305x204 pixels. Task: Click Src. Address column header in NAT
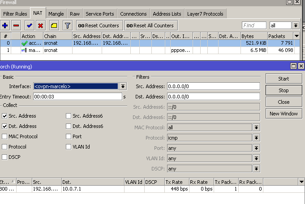pos(87,36)
